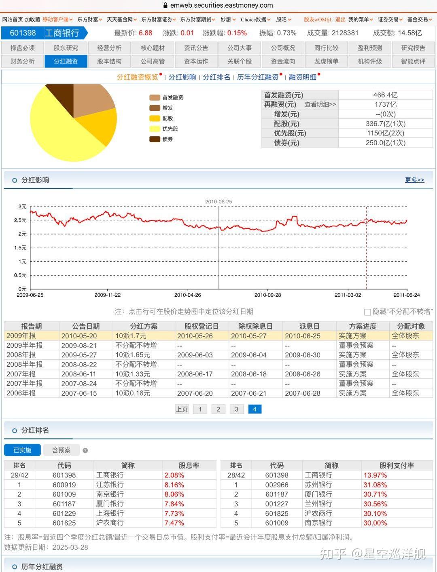Image resolution: width=437 pixels, height=572 pixels.
Task: Open the 公司概况 tab
Action: click(283, 48)
